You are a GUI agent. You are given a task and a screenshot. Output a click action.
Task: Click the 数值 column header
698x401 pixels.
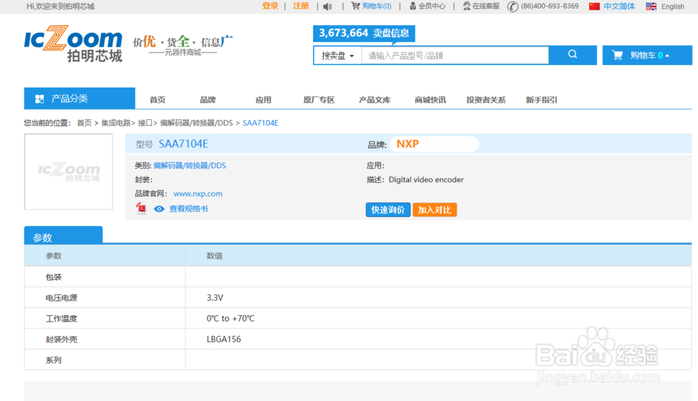click(214, 256)
